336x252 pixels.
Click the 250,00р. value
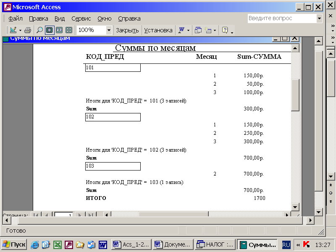tap(254, 133)
